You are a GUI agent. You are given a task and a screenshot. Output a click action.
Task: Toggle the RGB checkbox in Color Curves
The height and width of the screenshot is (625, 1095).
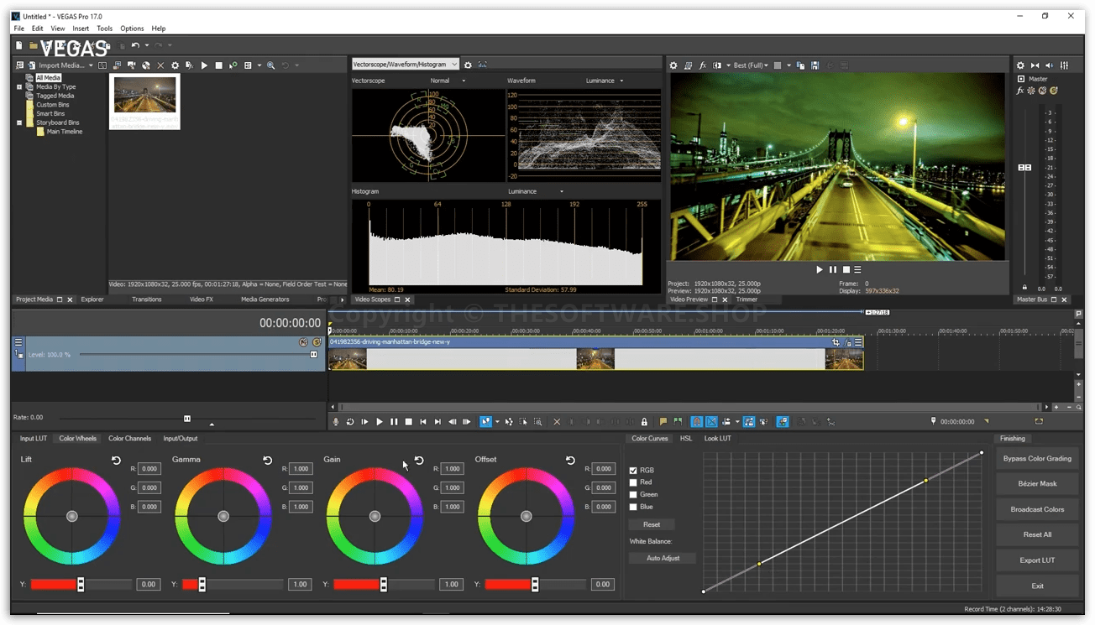pyautogui.click(x=633, y=471)
